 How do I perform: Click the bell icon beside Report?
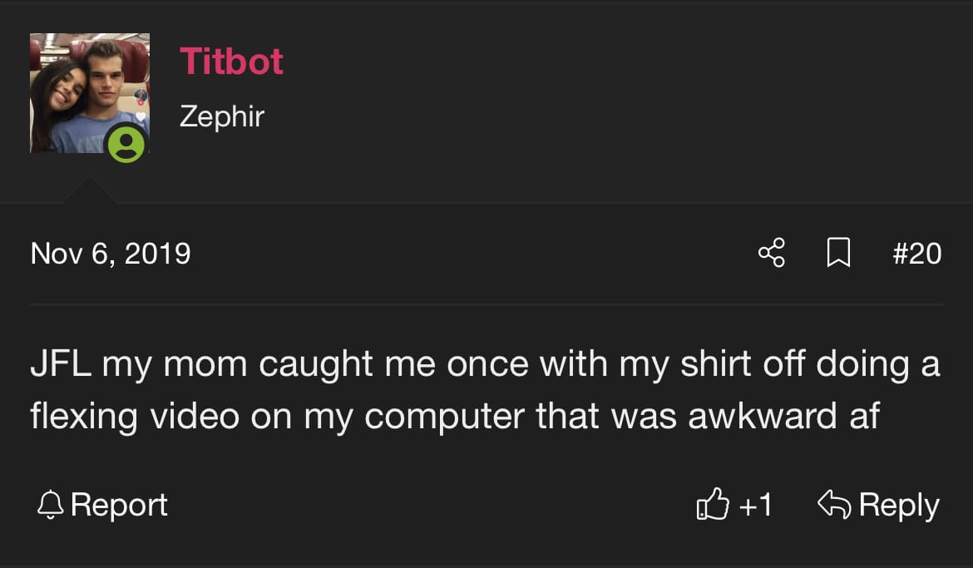pos(51,504)
